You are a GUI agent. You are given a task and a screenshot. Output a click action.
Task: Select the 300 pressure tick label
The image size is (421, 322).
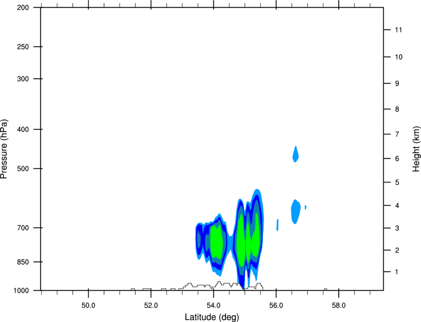pos(23,79)
